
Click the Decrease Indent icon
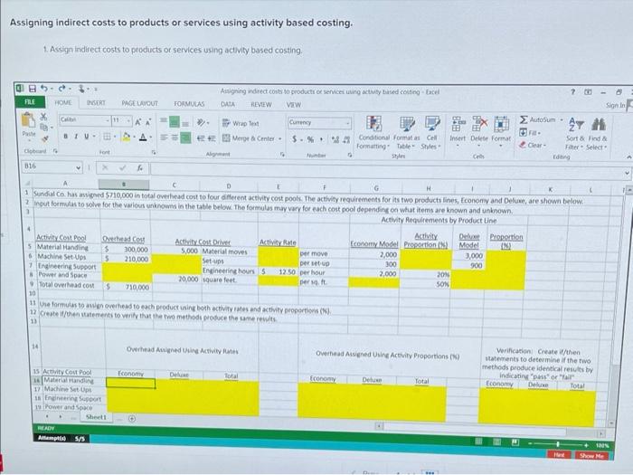pos(201,138)
